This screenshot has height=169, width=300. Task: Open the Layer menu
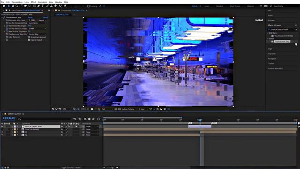(27, 2)
